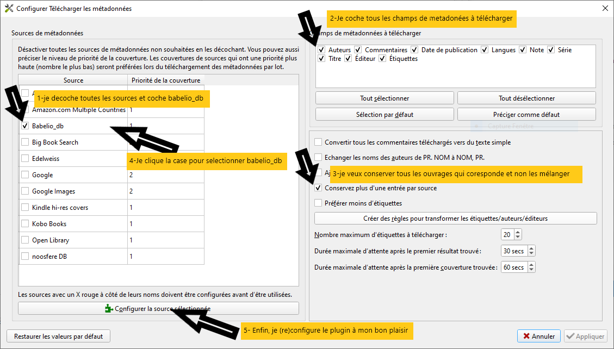Image resolution: width=614 pixels, height=349 pixels.
Task: Select cover priority cell for noosfere DB
Action: (x=166, y=256)
